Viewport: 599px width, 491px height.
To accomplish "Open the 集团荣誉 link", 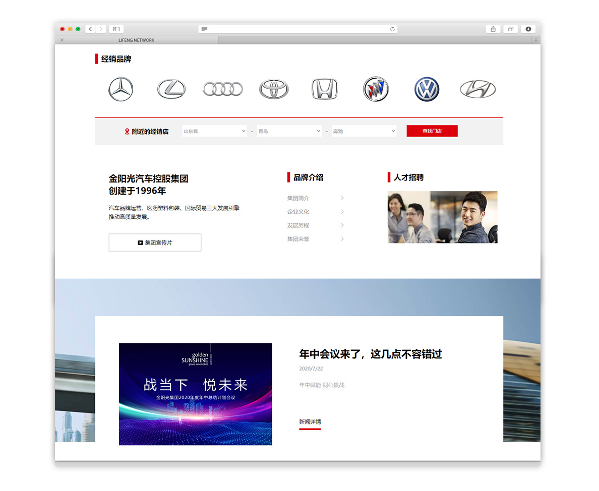I will (x=298, y=239).
